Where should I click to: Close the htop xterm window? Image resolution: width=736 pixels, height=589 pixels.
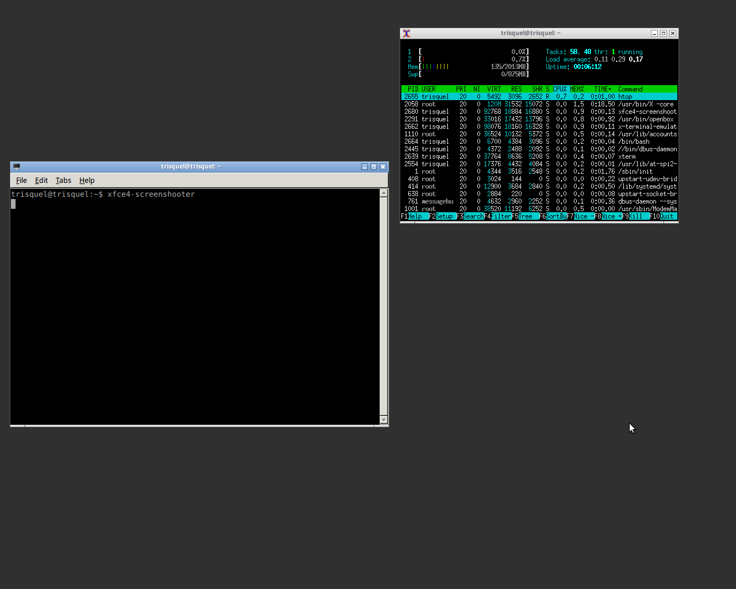coord(673,33)
